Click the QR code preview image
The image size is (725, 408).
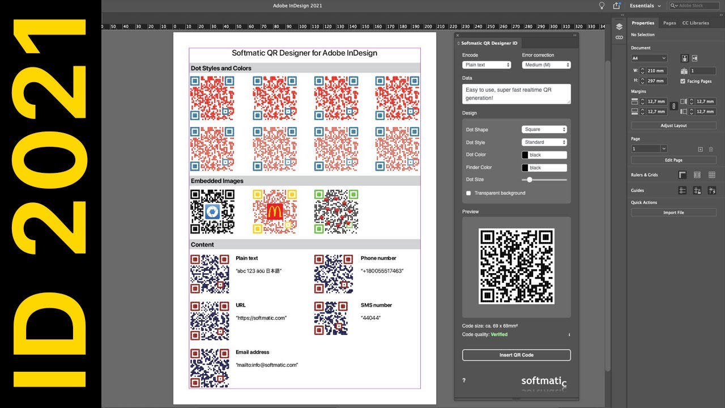(x=516, y=266)
